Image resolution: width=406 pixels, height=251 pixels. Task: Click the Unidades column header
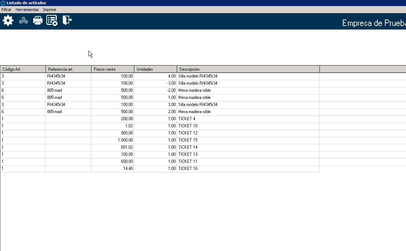point(156,69)
